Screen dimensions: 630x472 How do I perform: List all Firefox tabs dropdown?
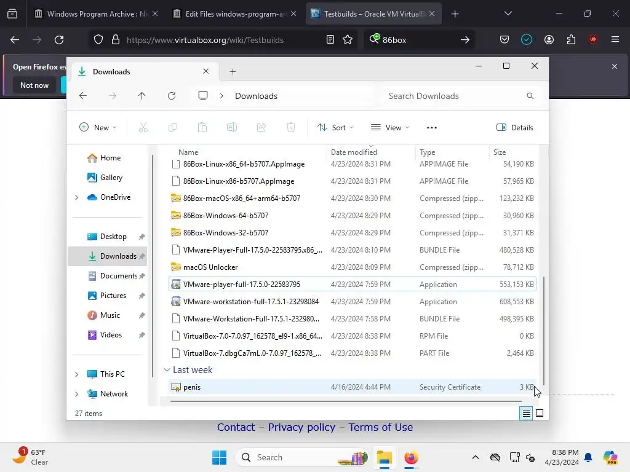coord(508,14)
